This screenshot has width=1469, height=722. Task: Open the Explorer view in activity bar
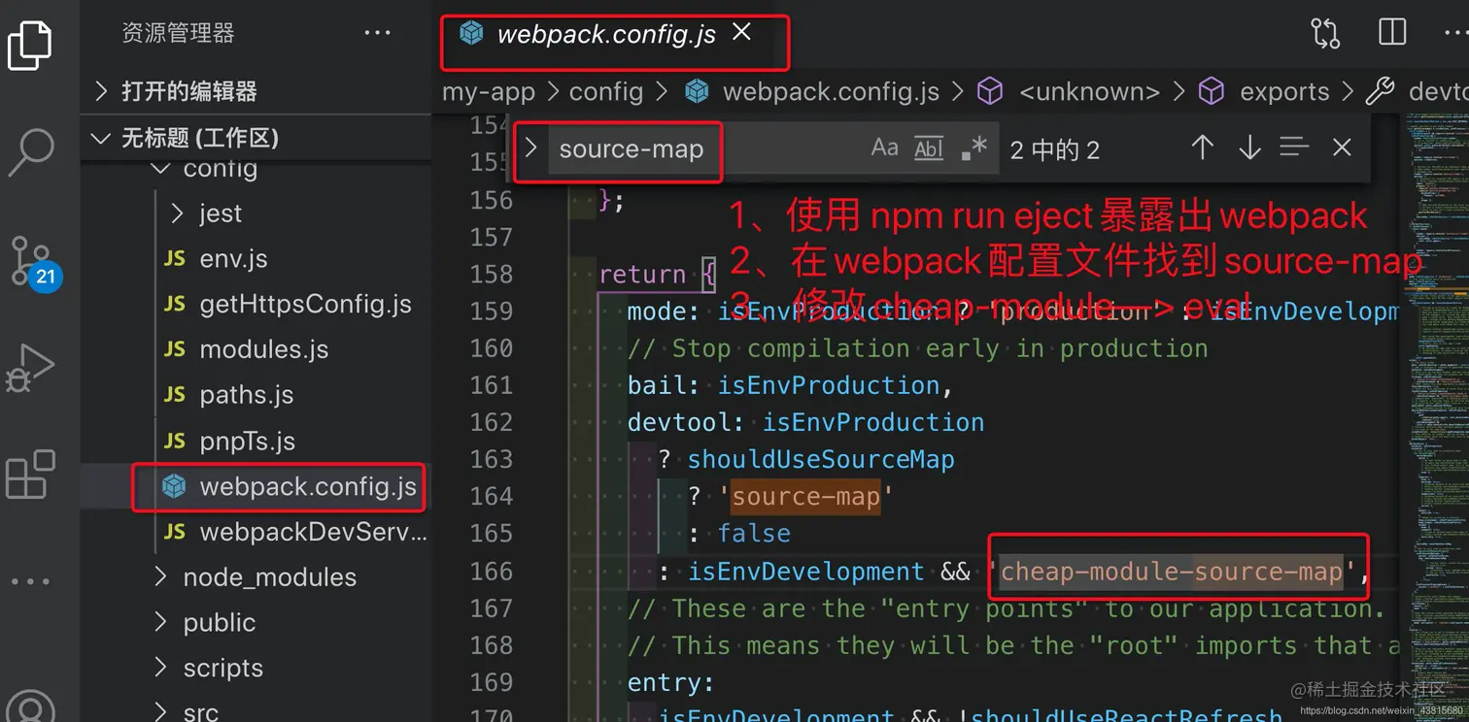pos(30,45)
